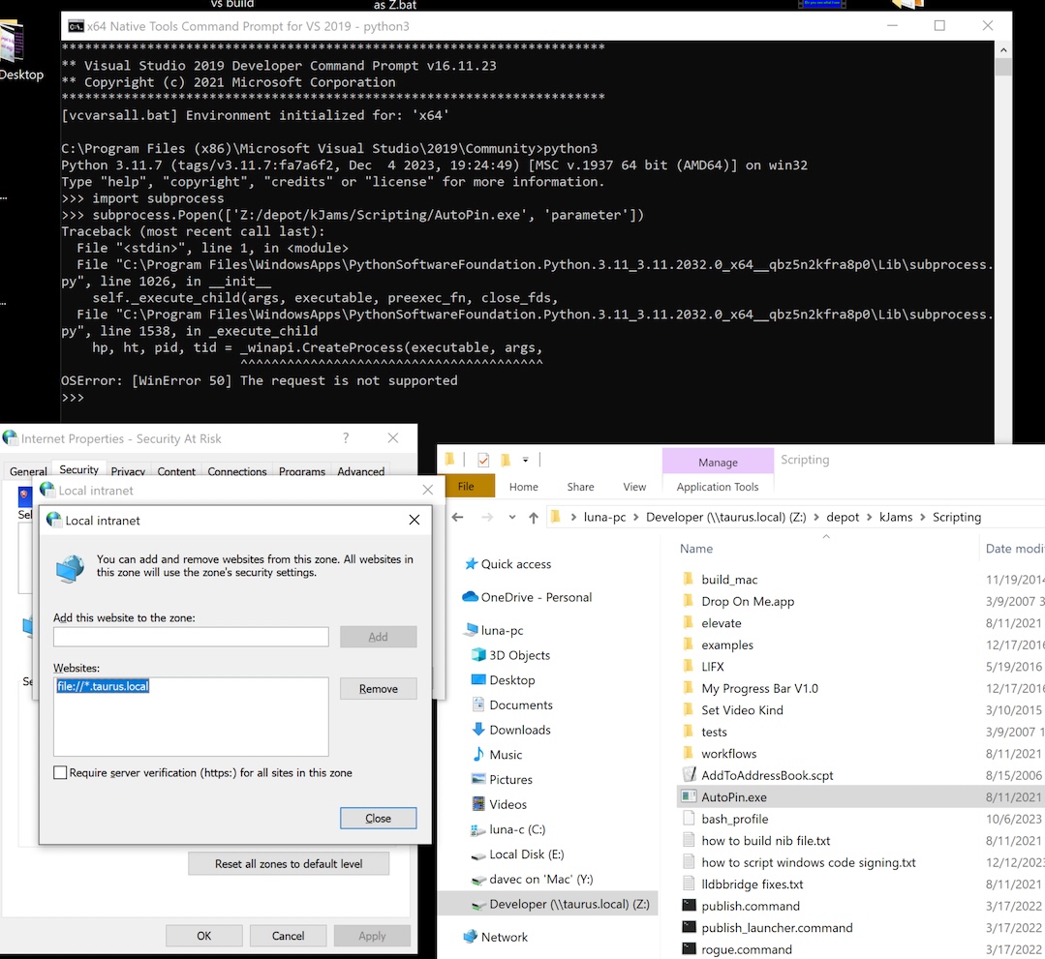This screenshot has width=1045, height=959.
Task: Click the Up arrow navigation button
Action: coord(534,518)
